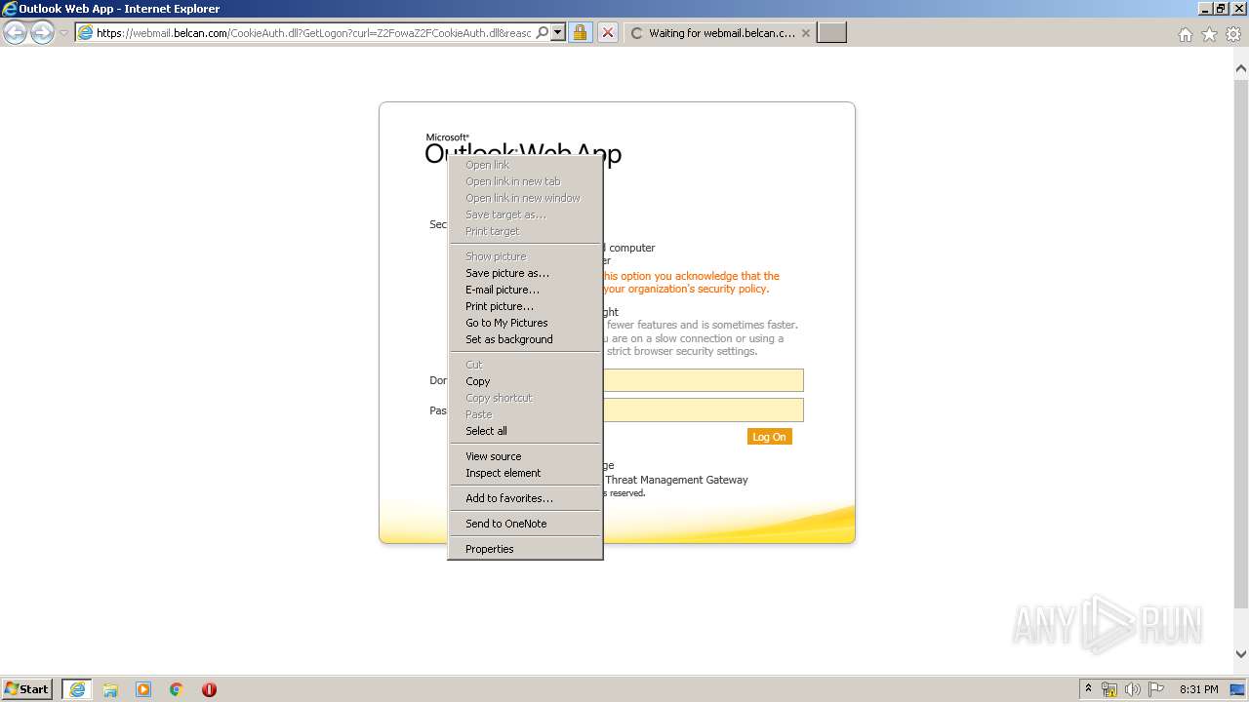Select the 'Waiting for webmail.belcan.c...' tab

(719, 32)
